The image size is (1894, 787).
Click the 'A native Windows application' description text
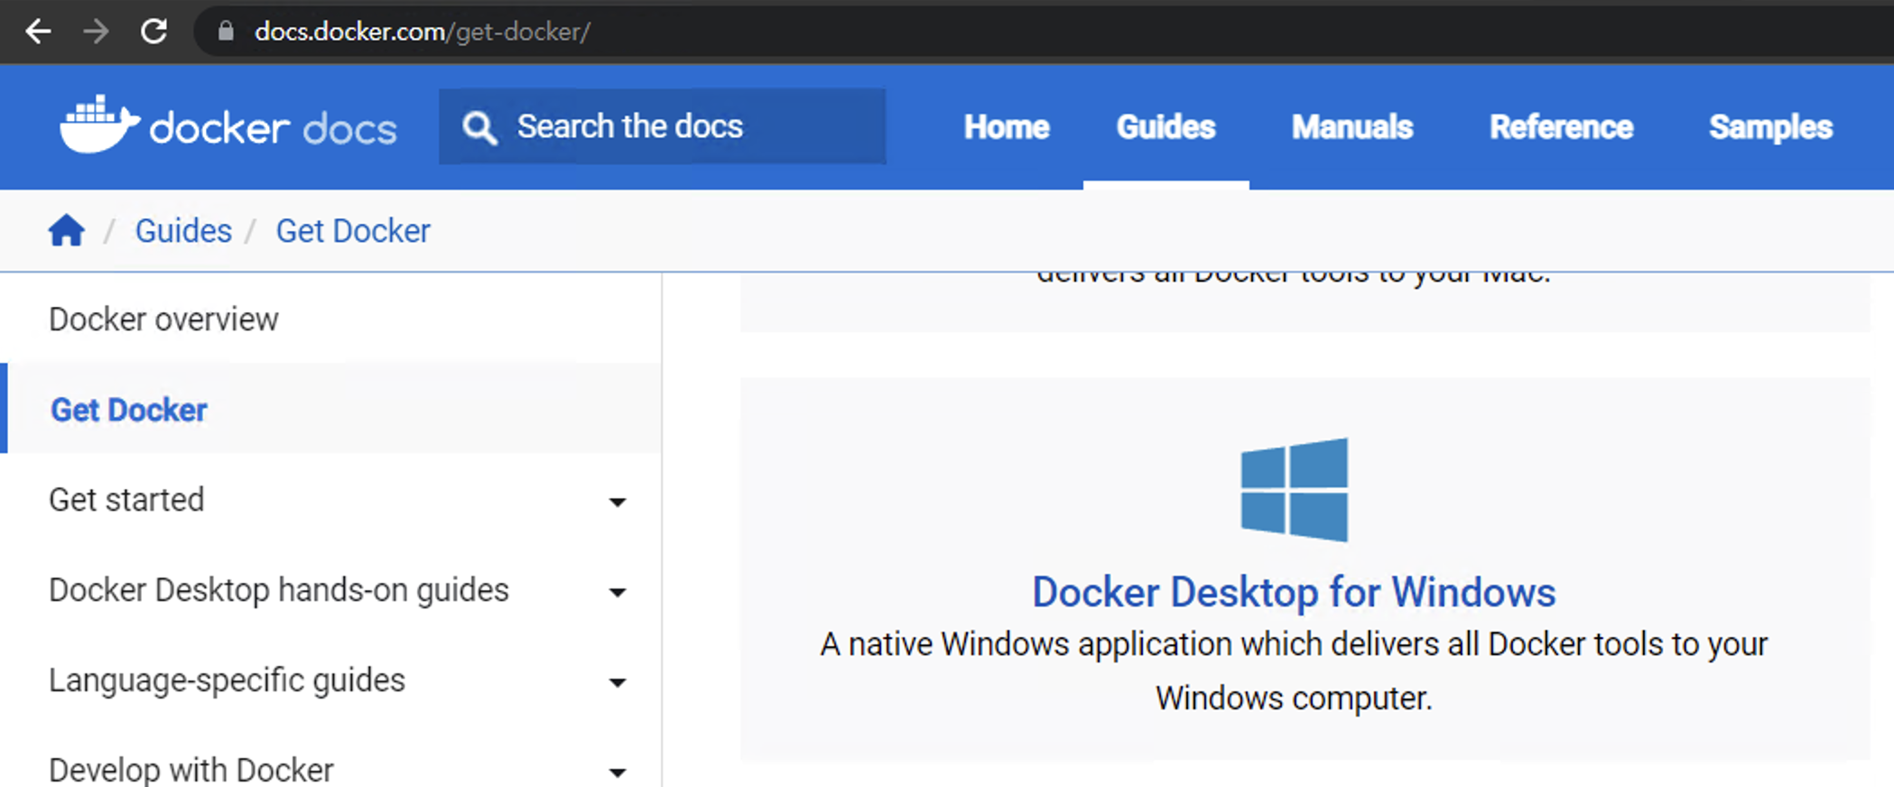click(1294, 671)
